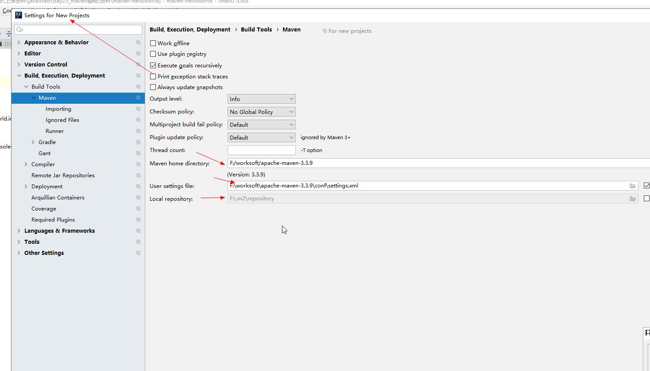Click the Build, Execution, Deployment breadcrumb
Image resolution: width=650 pixels, height=371 pixels.
tap(190, 30)
